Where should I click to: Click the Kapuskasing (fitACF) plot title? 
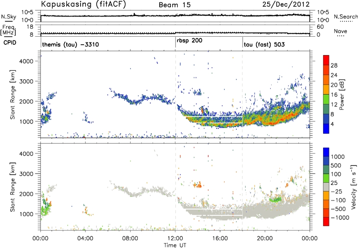pos(83,4)
